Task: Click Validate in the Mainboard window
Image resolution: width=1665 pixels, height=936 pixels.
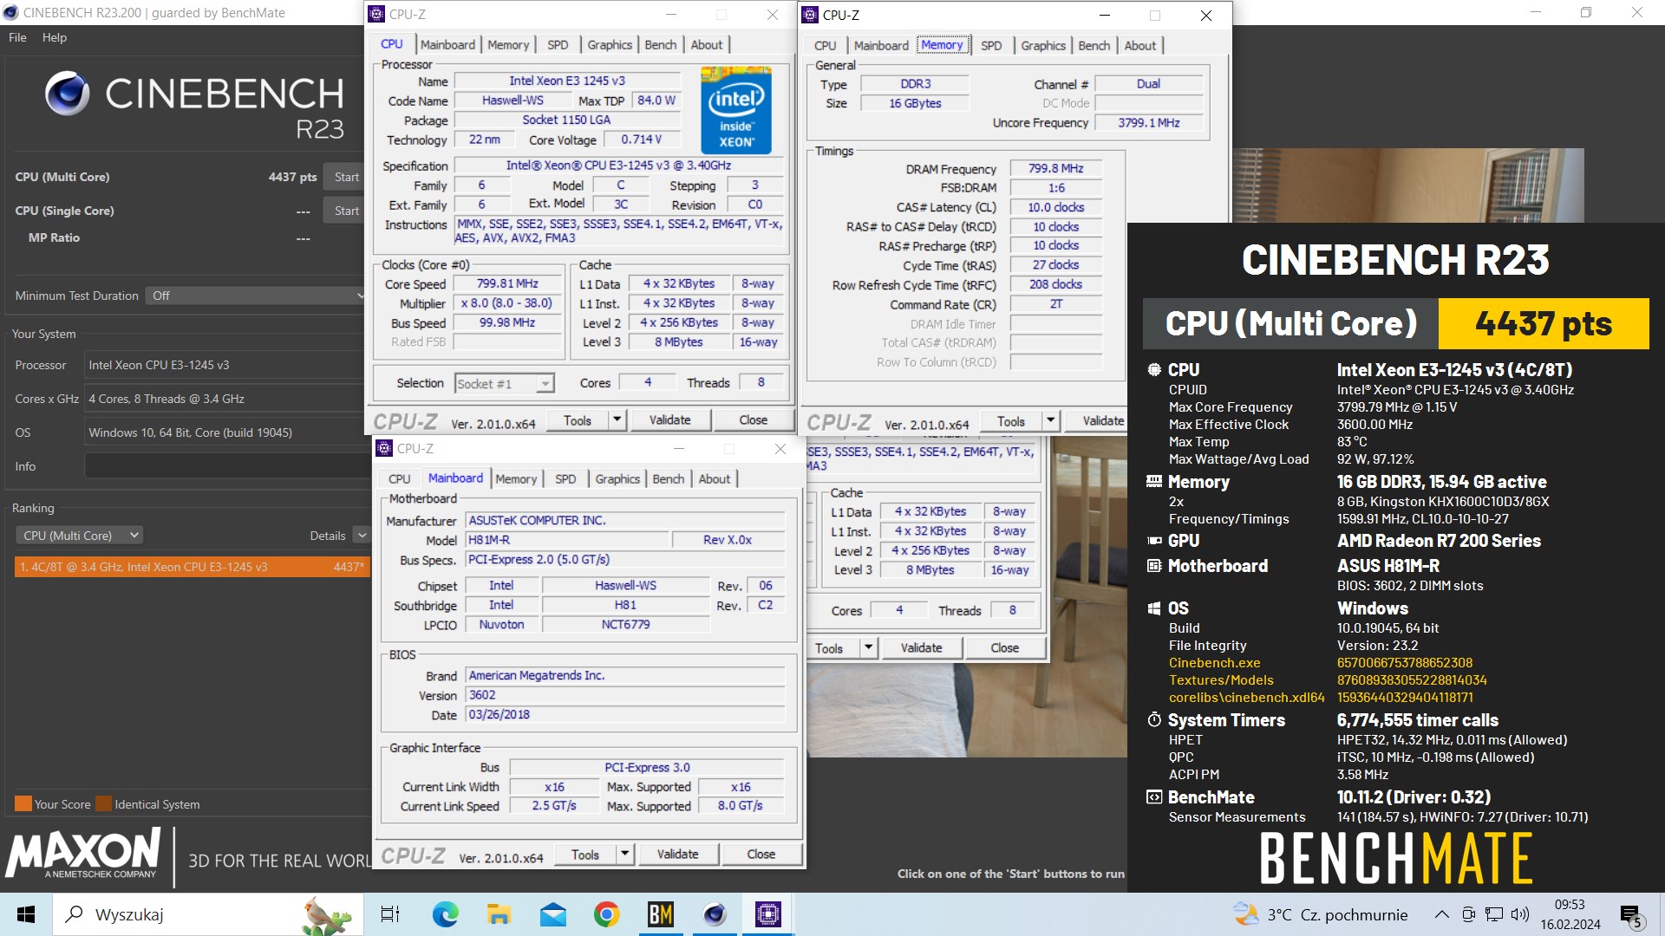Action: (677, 855)
